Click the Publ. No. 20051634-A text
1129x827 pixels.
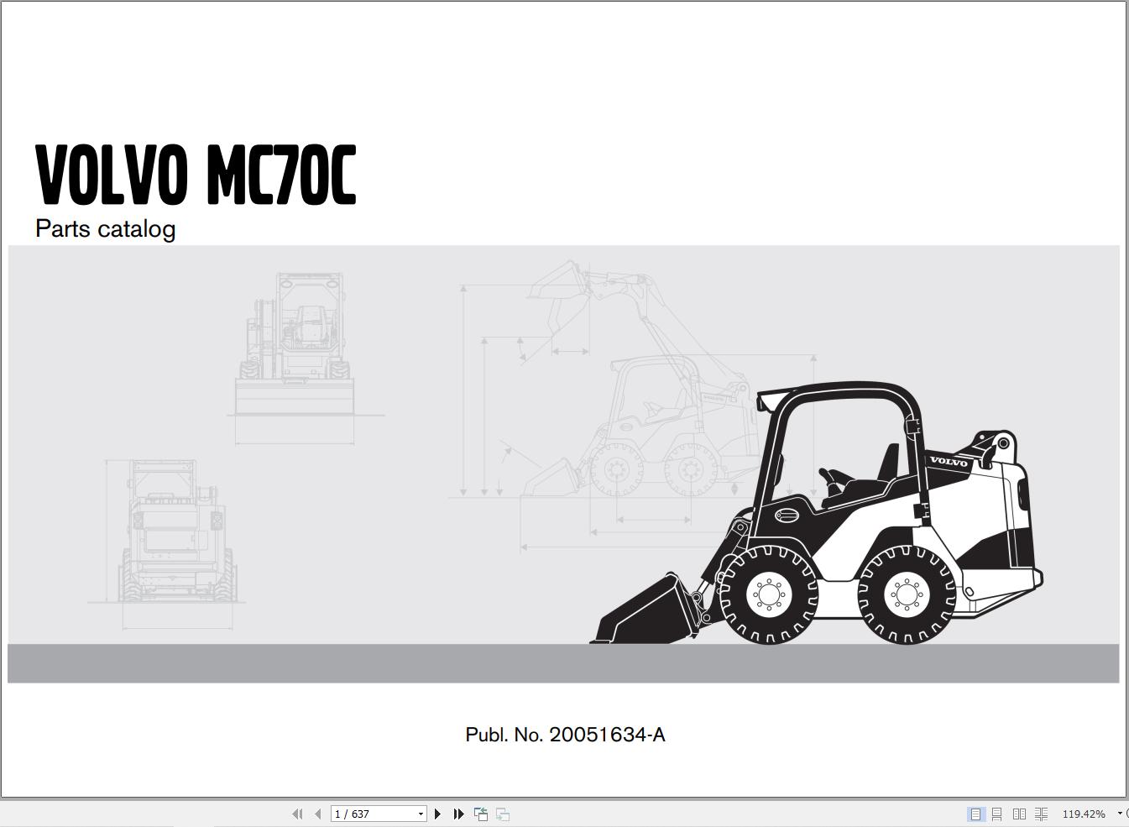click(564, 734)
